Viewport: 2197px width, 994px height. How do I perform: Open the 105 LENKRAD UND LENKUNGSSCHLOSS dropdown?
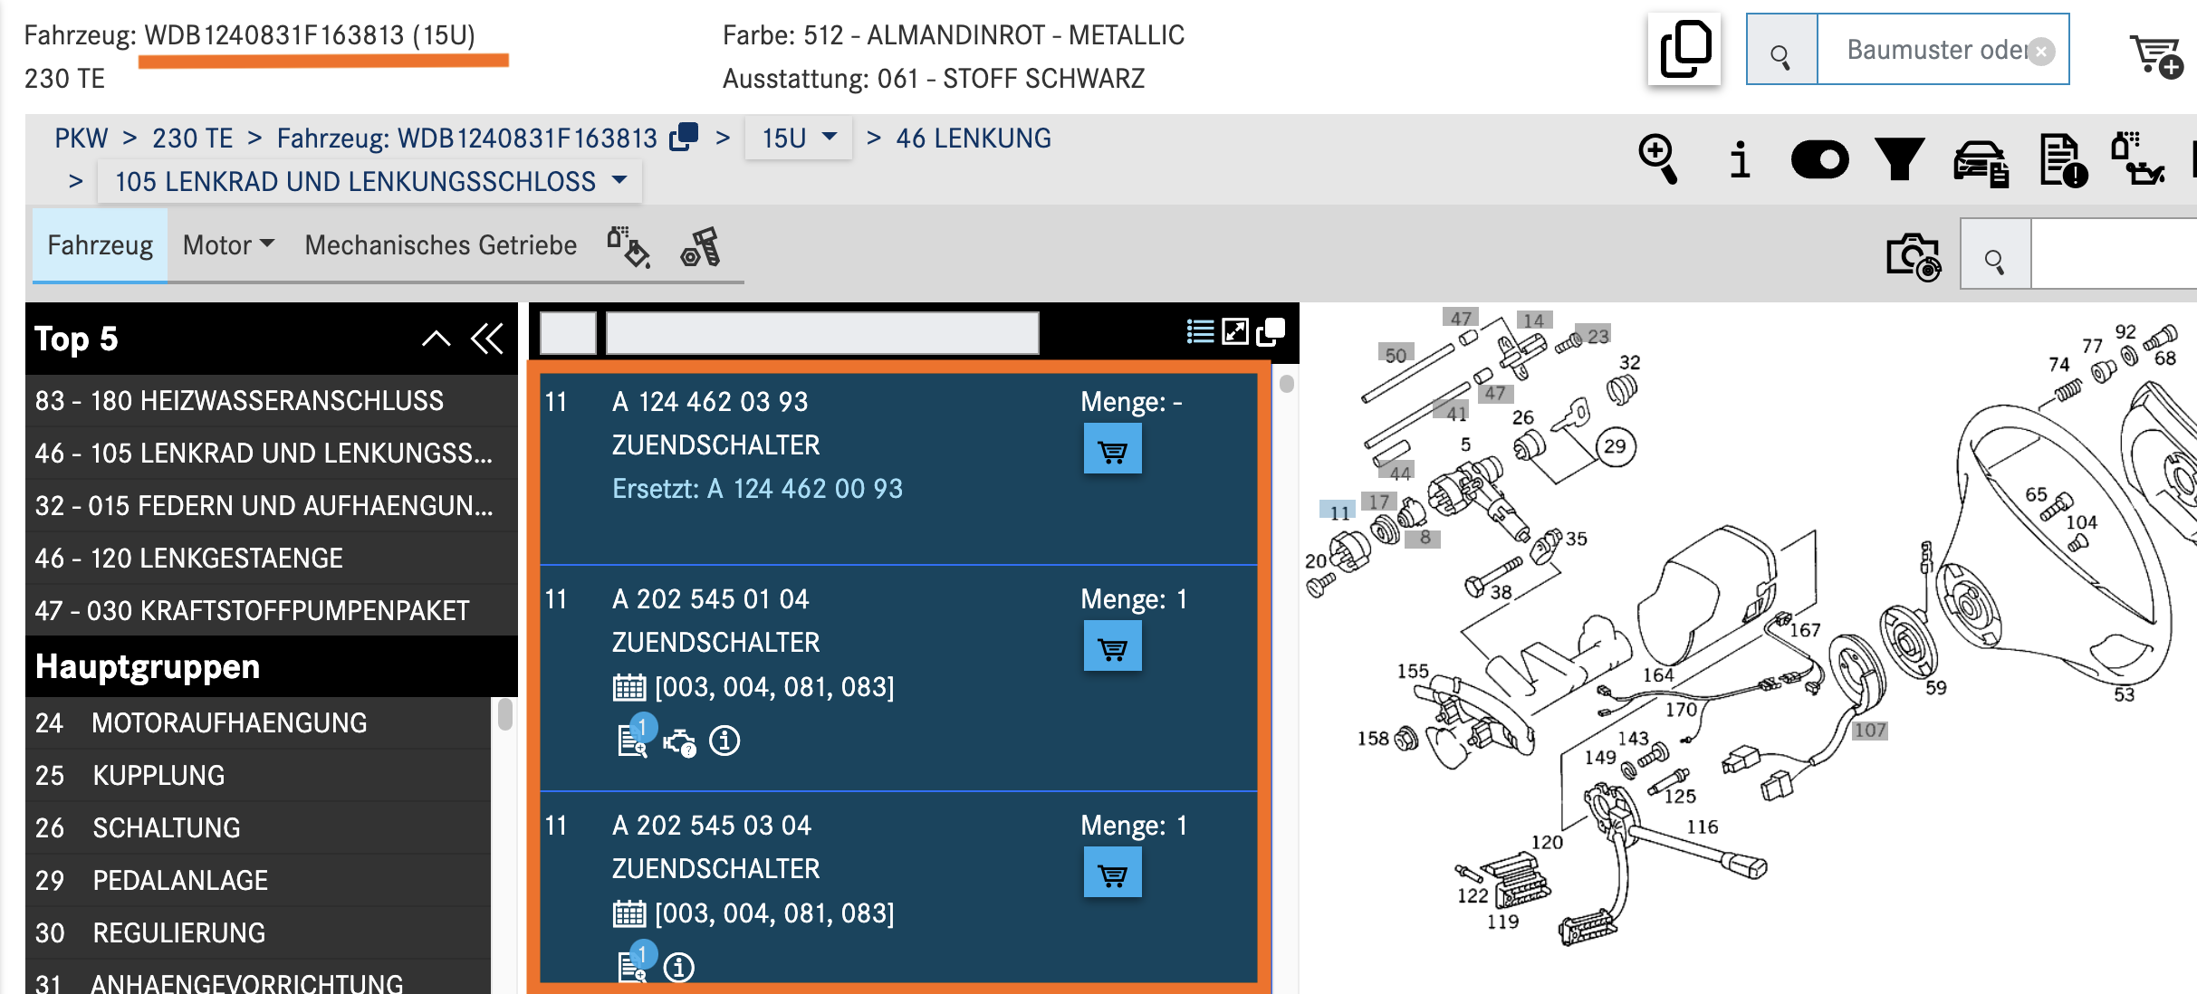pos(369,181)
